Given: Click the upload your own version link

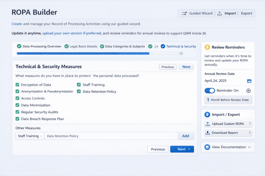Looking at the screenshot, I should pyautogui.click(x=72, y=33).
